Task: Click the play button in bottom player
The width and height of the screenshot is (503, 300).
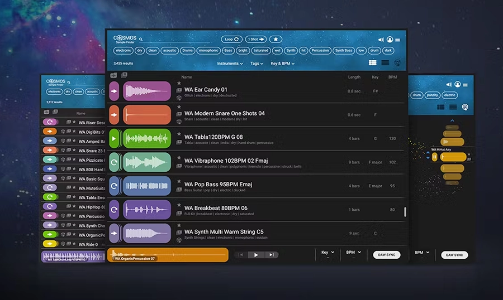Action: [256, 255]
